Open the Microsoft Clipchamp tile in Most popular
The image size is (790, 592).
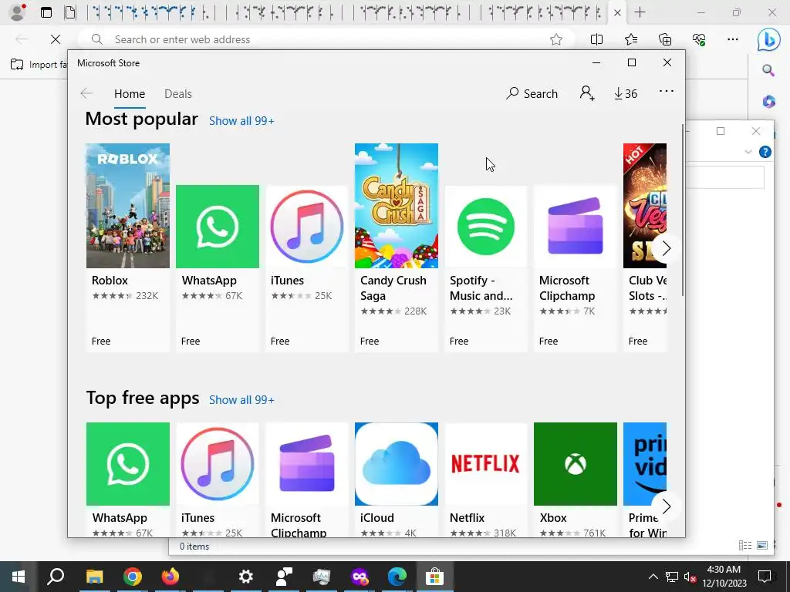576,267
